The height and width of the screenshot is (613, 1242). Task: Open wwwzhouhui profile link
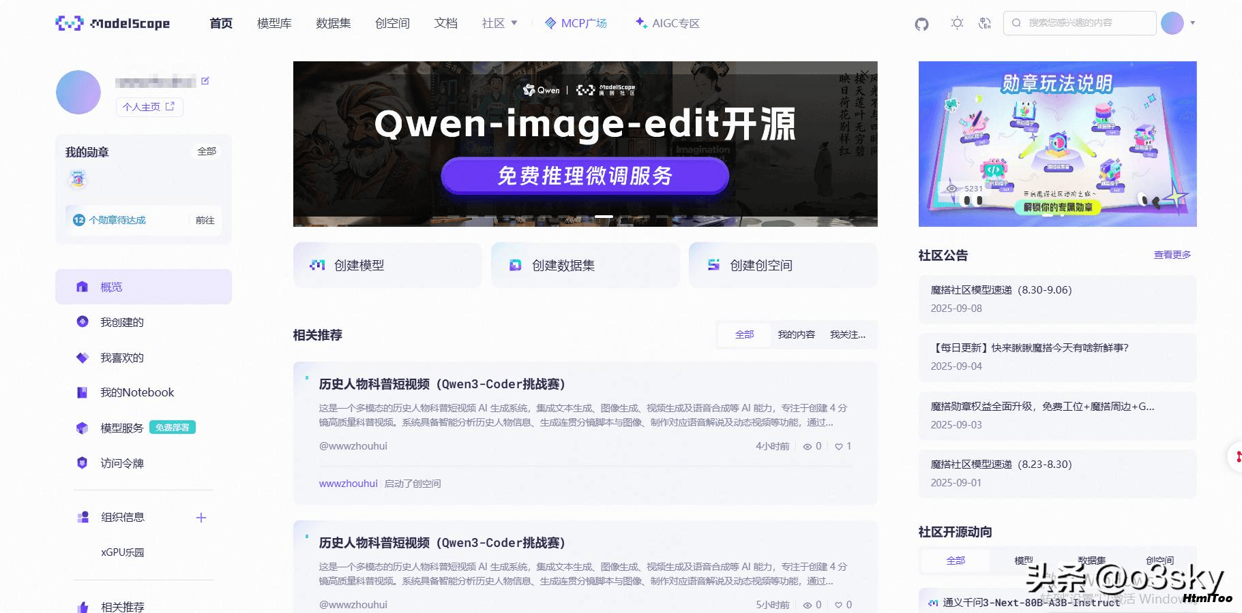click(x=348, y=484)
